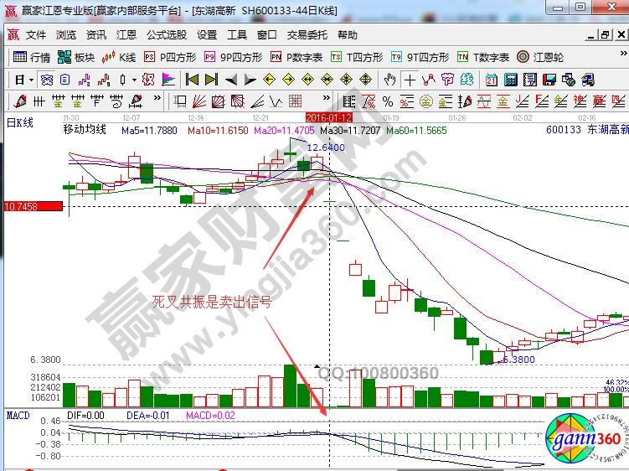Viewport: 629px width, 471px height.
Task: Click the MACD panel label
Action: (18, 415)
